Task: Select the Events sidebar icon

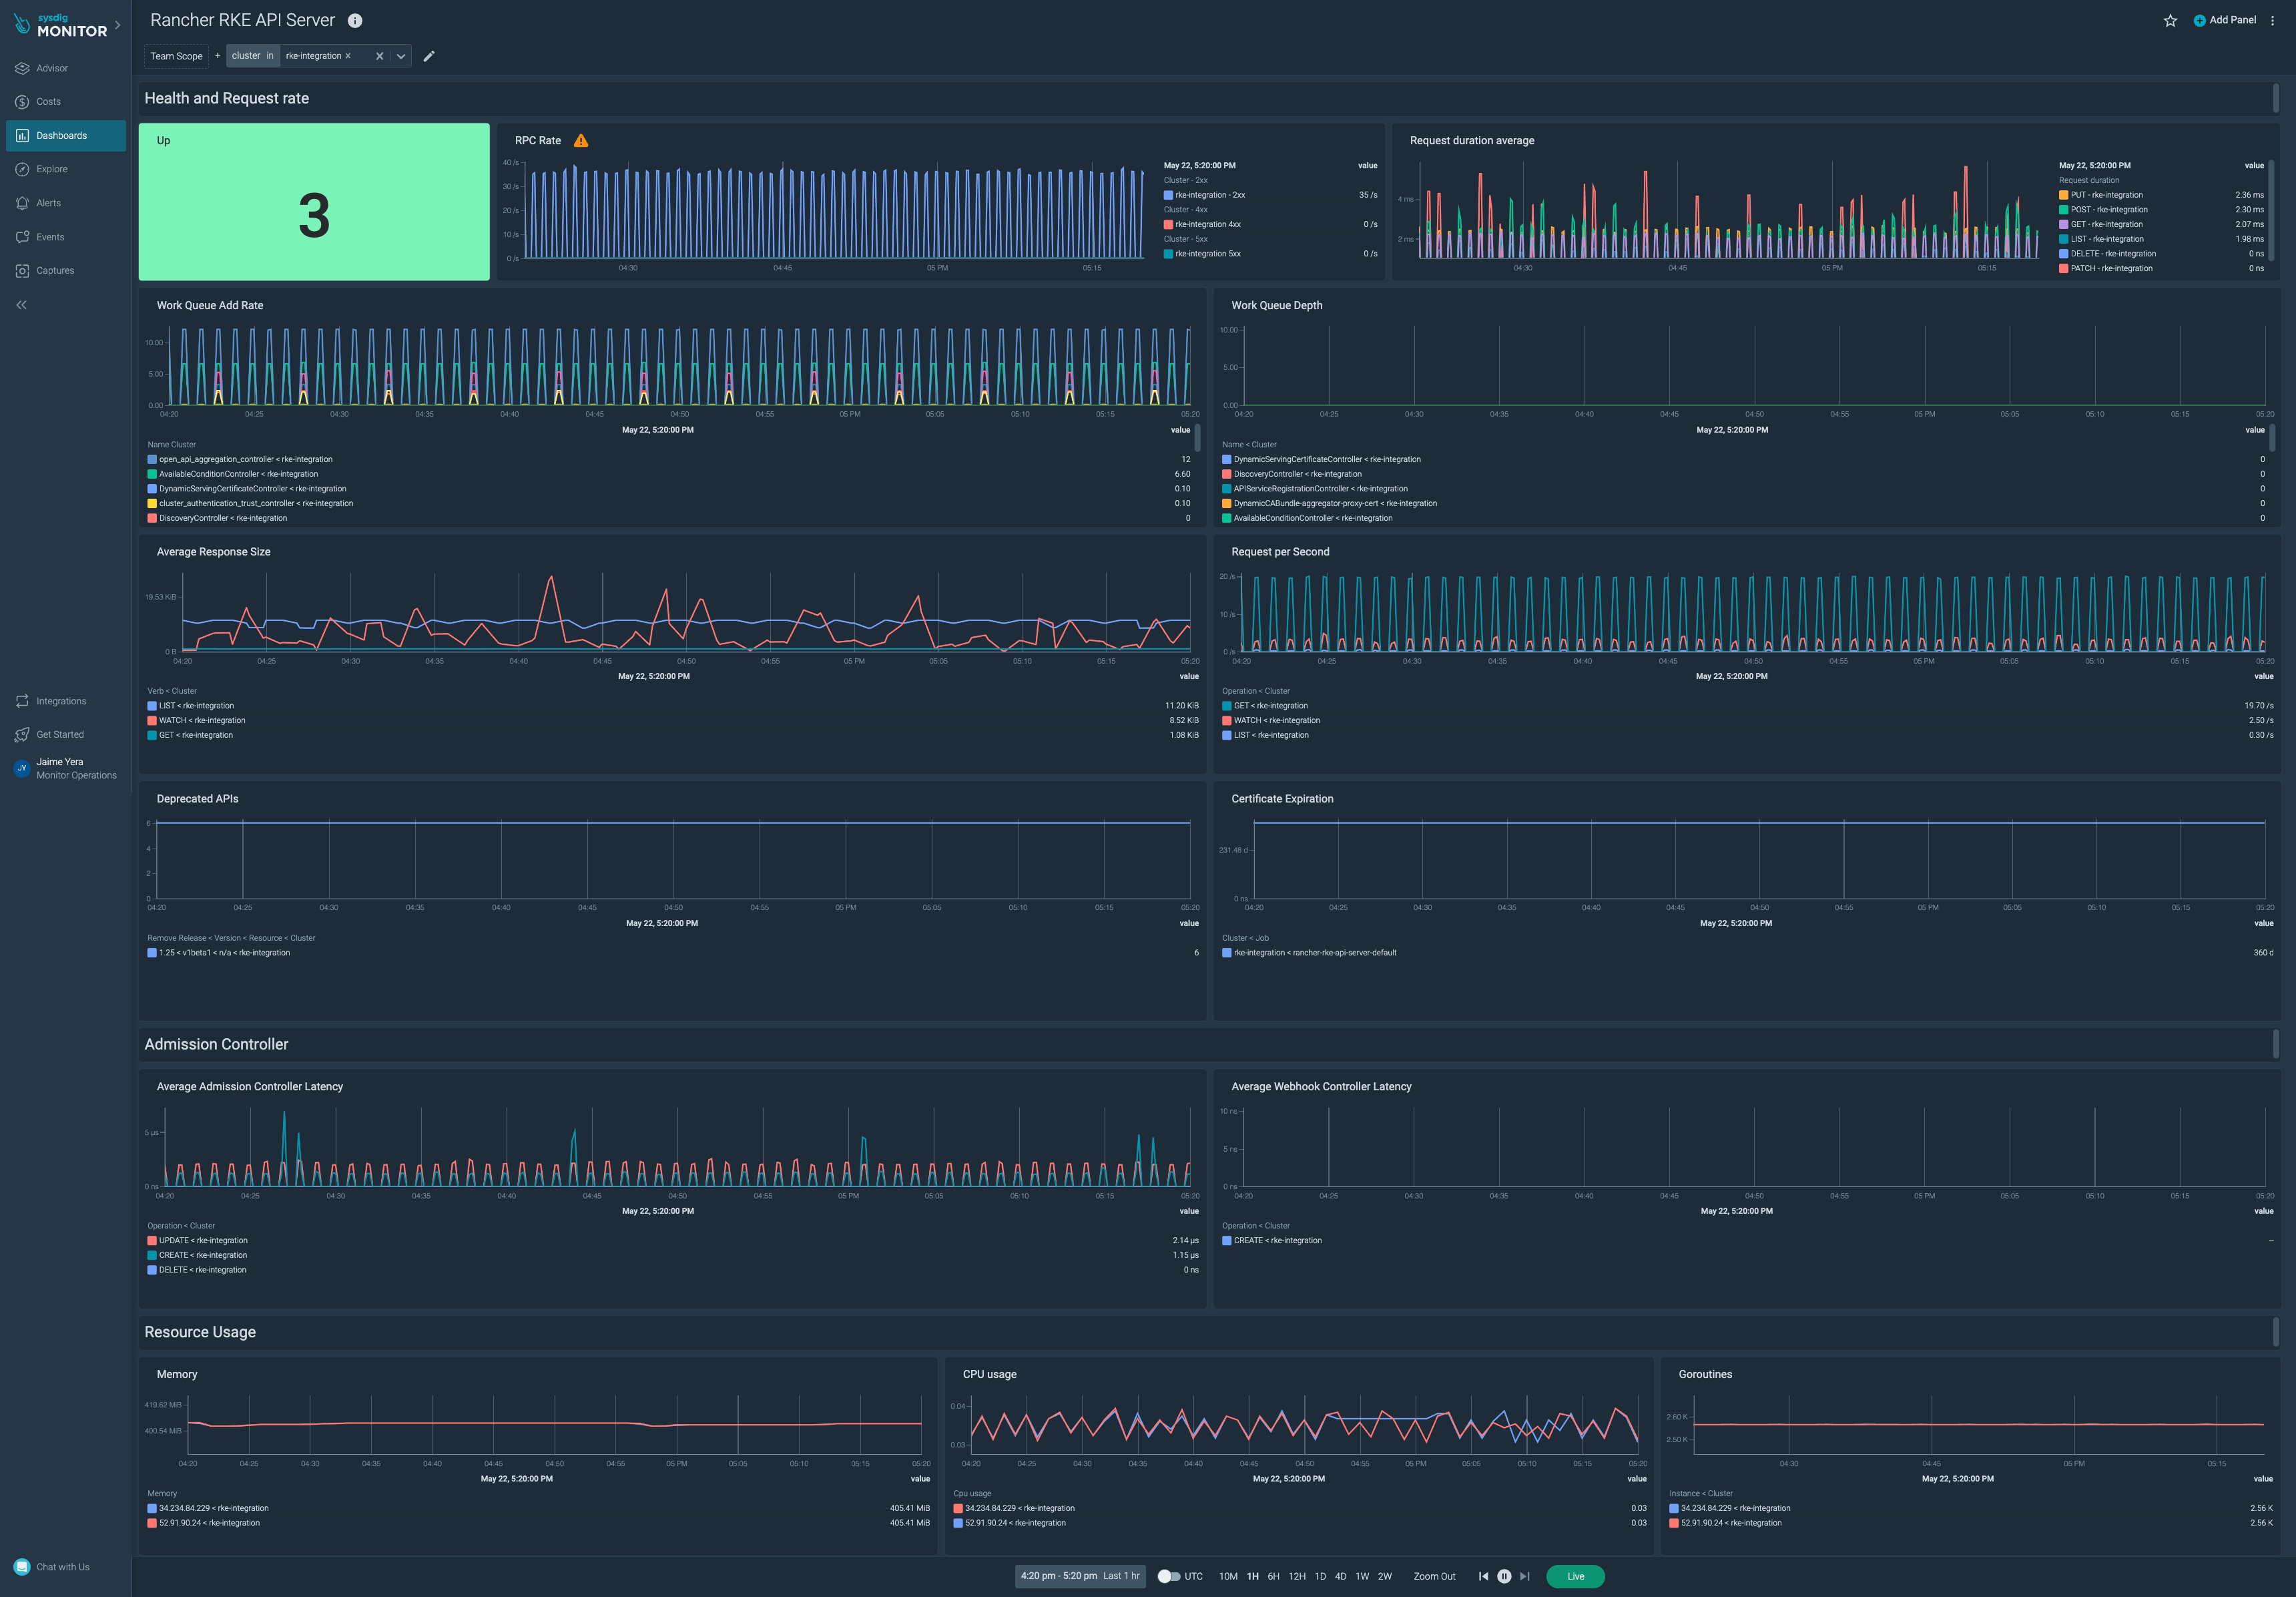Action: [49, 237]
